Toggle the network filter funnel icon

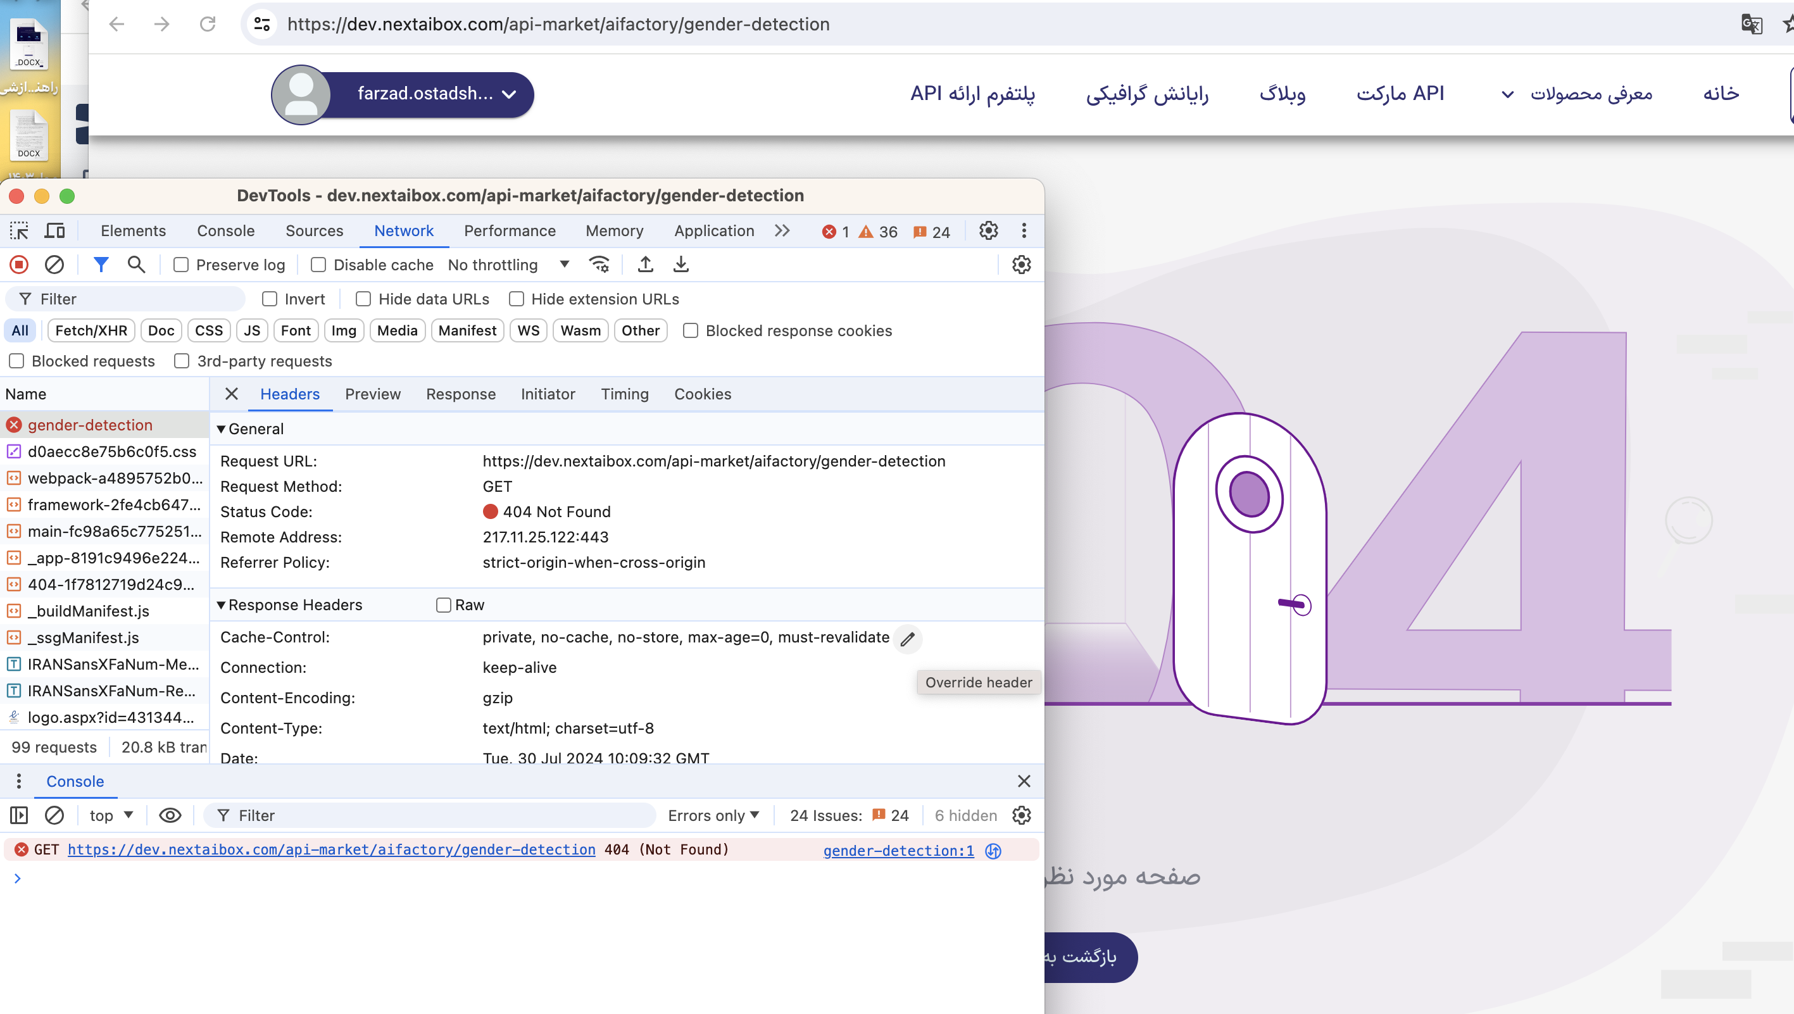point(101,265)
